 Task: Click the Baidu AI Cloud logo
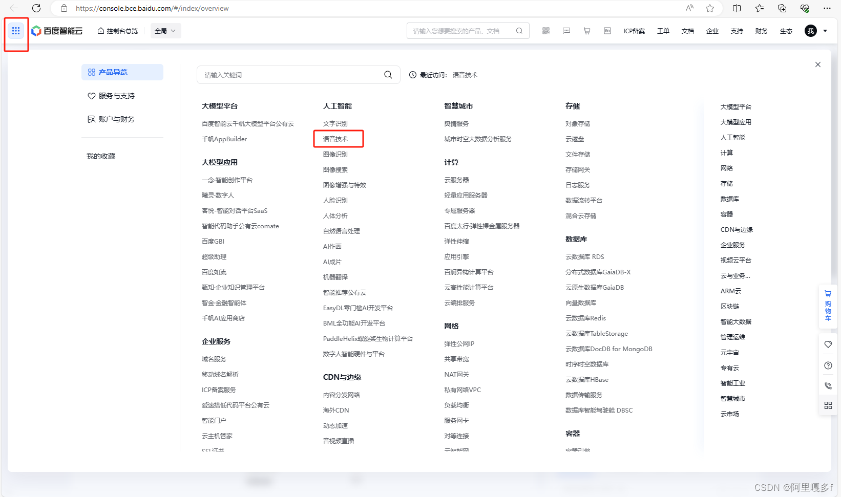tap(57, 31)
